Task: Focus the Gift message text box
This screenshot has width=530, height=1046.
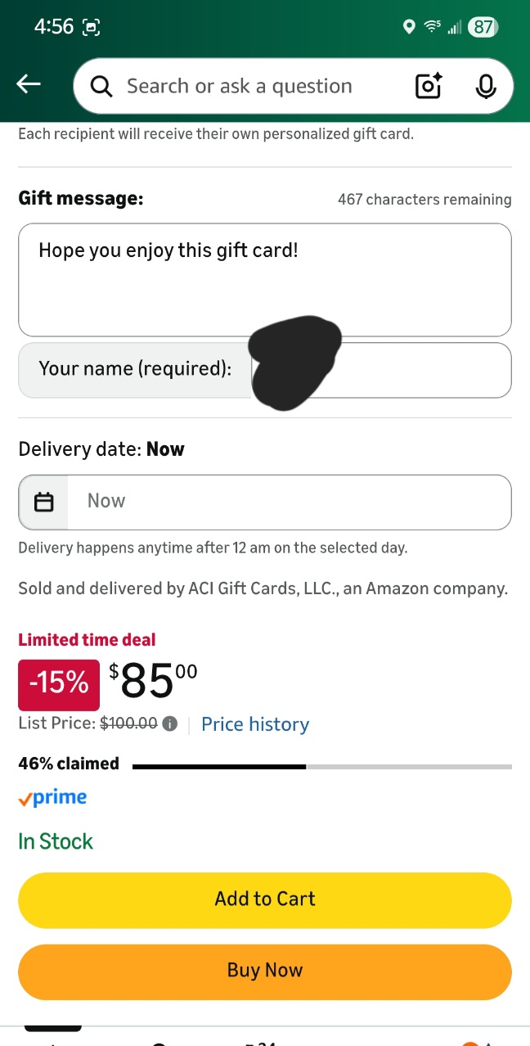Action: click(265, 280)
